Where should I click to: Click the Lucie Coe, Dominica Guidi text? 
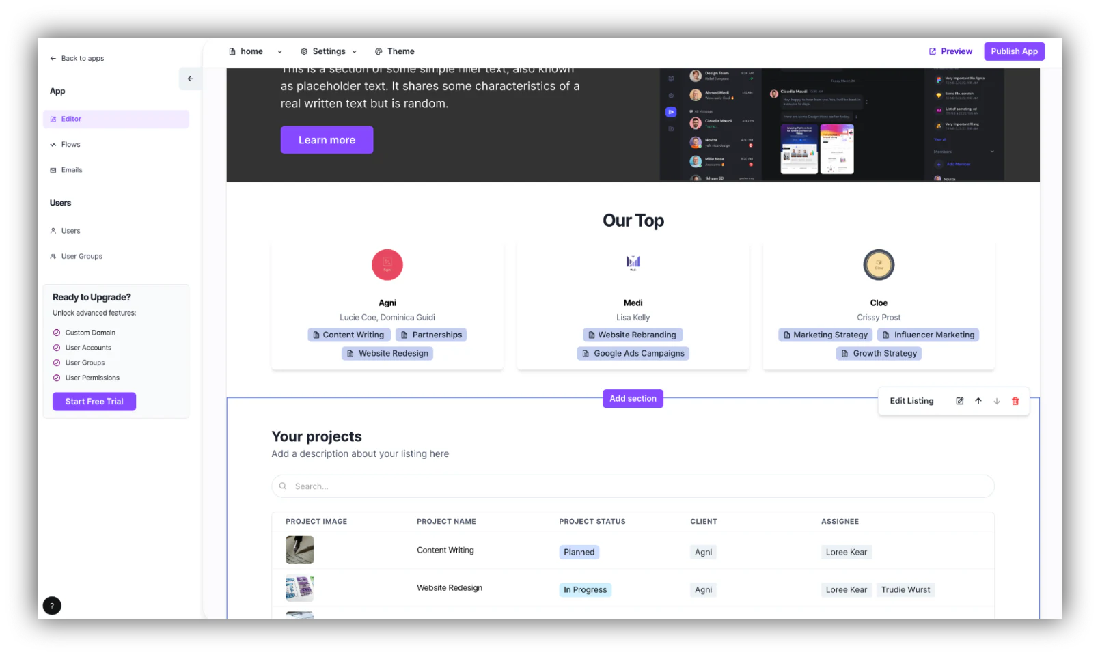pyautogui.click(x=387, y=318)
